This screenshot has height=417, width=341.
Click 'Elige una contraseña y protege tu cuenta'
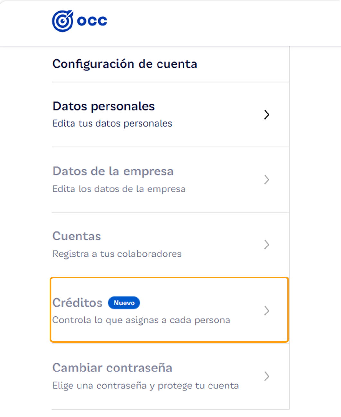145,386
